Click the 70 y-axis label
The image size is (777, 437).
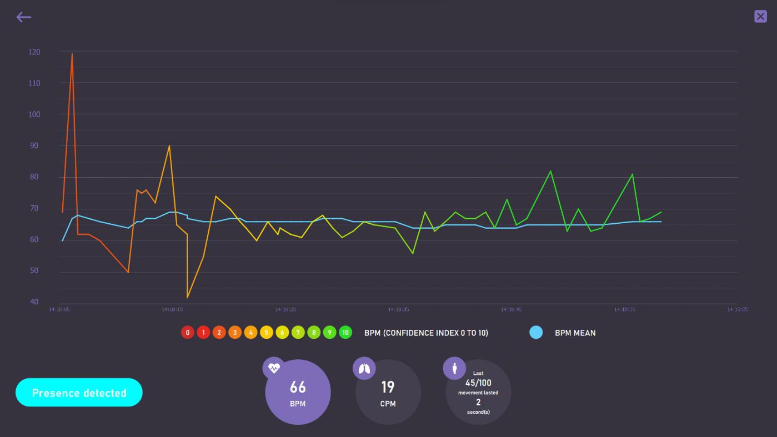coord(34,208)
